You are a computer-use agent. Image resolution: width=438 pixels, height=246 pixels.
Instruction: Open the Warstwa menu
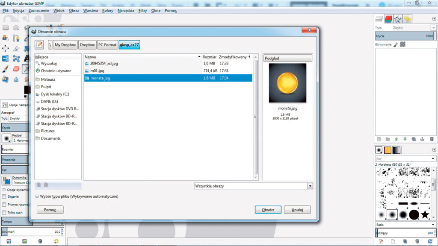[90, 10]
